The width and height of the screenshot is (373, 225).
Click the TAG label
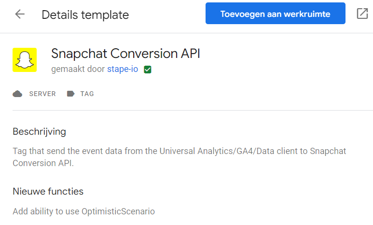point(87,94)
